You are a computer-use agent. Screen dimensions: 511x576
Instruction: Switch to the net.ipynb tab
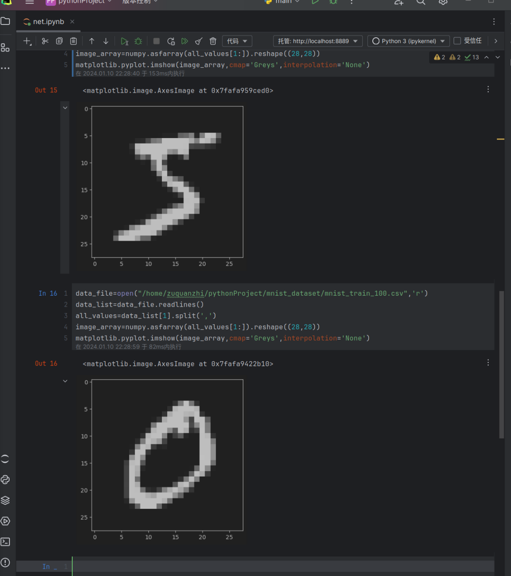pyautogui.click(x=48, y=22)
